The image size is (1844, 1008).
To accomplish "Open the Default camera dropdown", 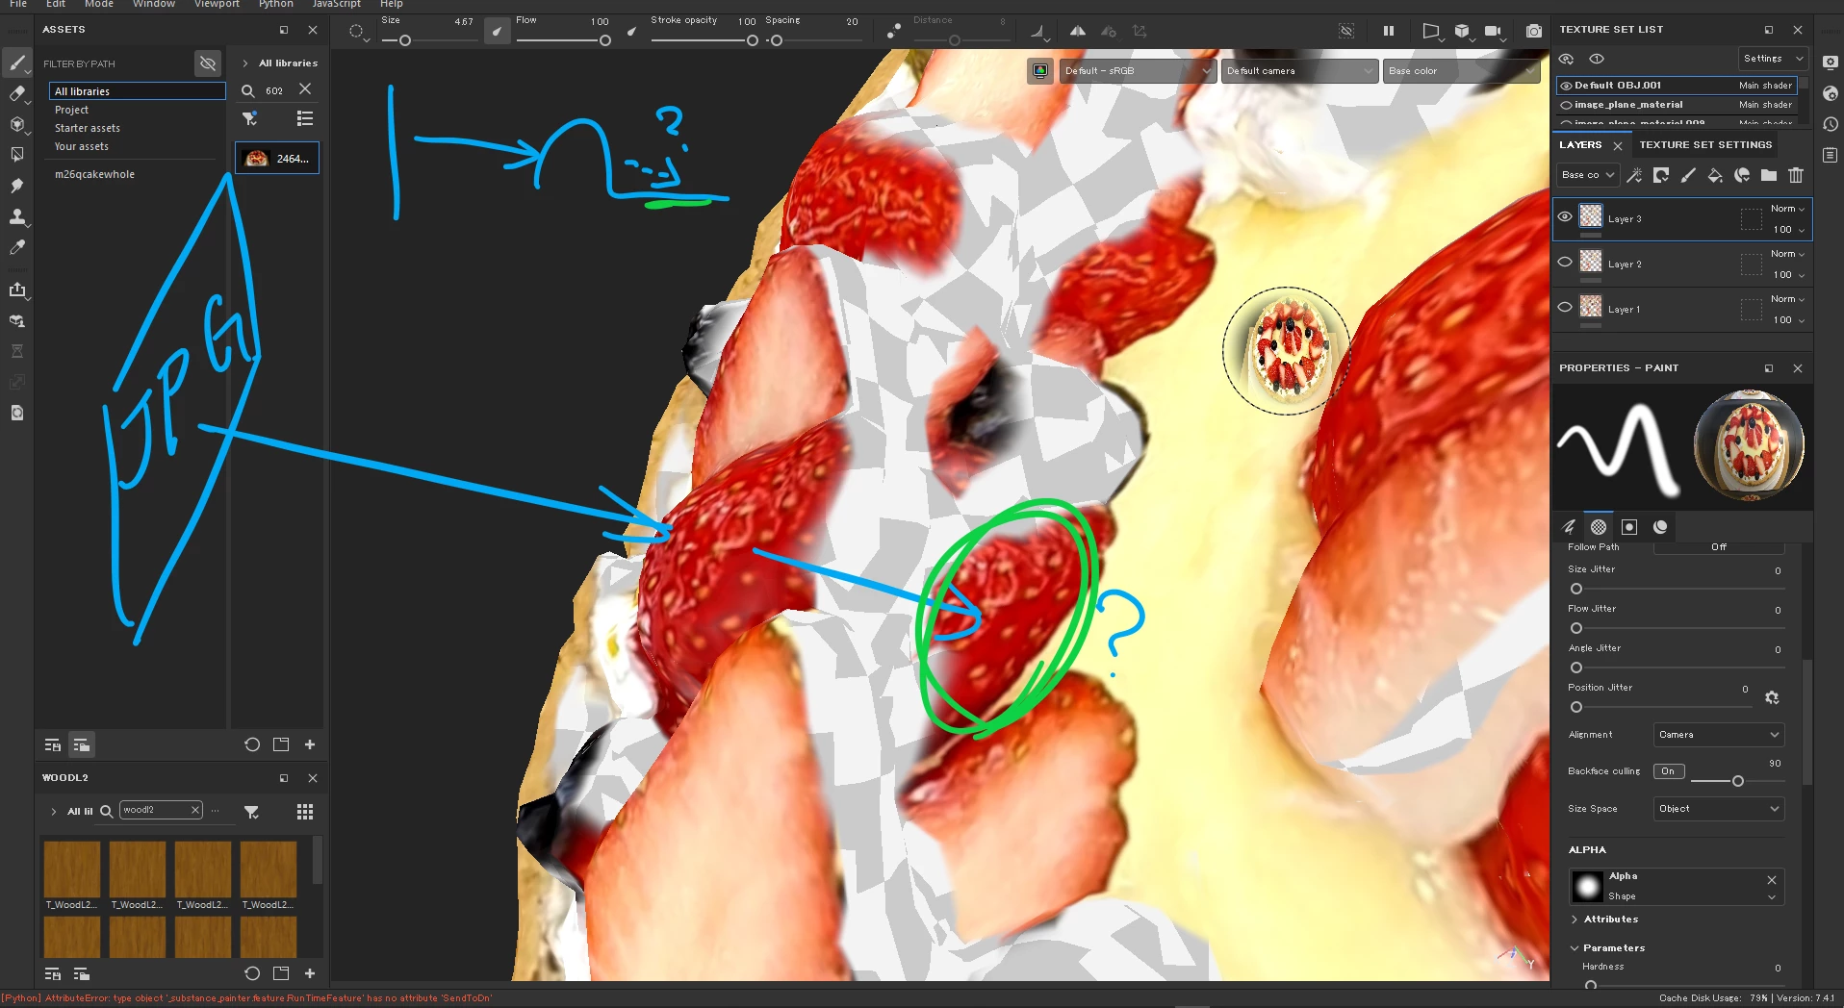I will click(1299, 71).
